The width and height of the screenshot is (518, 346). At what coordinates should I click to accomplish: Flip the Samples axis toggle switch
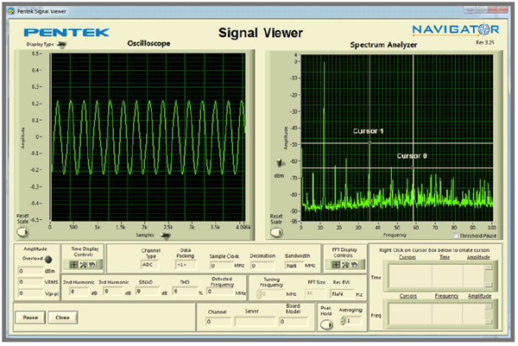(165, 236)
